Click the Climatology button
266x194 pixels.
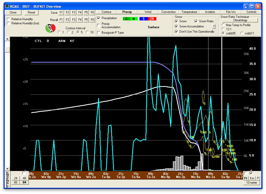point(240,20)
